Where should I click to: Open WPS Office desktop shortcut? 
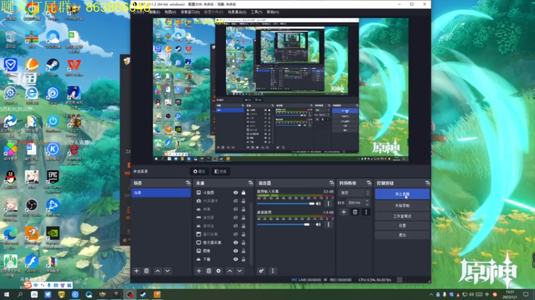(x=74, y=67)
